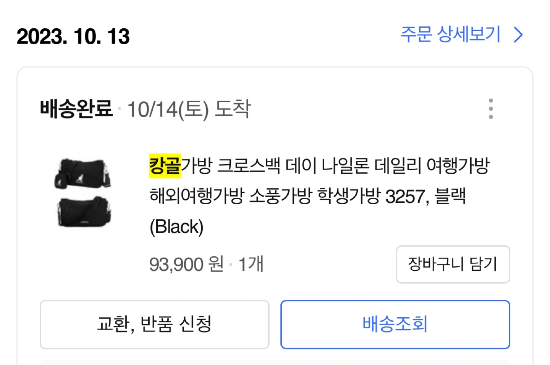
Task: Click the white kangaroo logo on bag
Action: (x=79, y=179)
